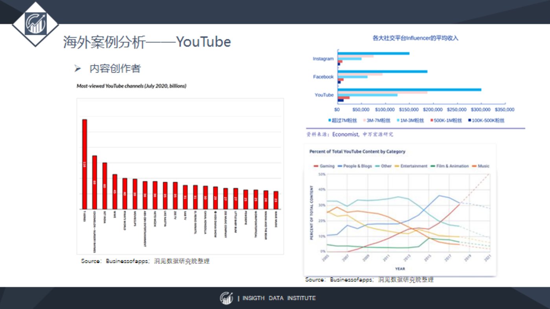Click the PERCENT OF TOTAL CONTENT axis title
This screenshot has width=550, height=309.
[311, 212]
